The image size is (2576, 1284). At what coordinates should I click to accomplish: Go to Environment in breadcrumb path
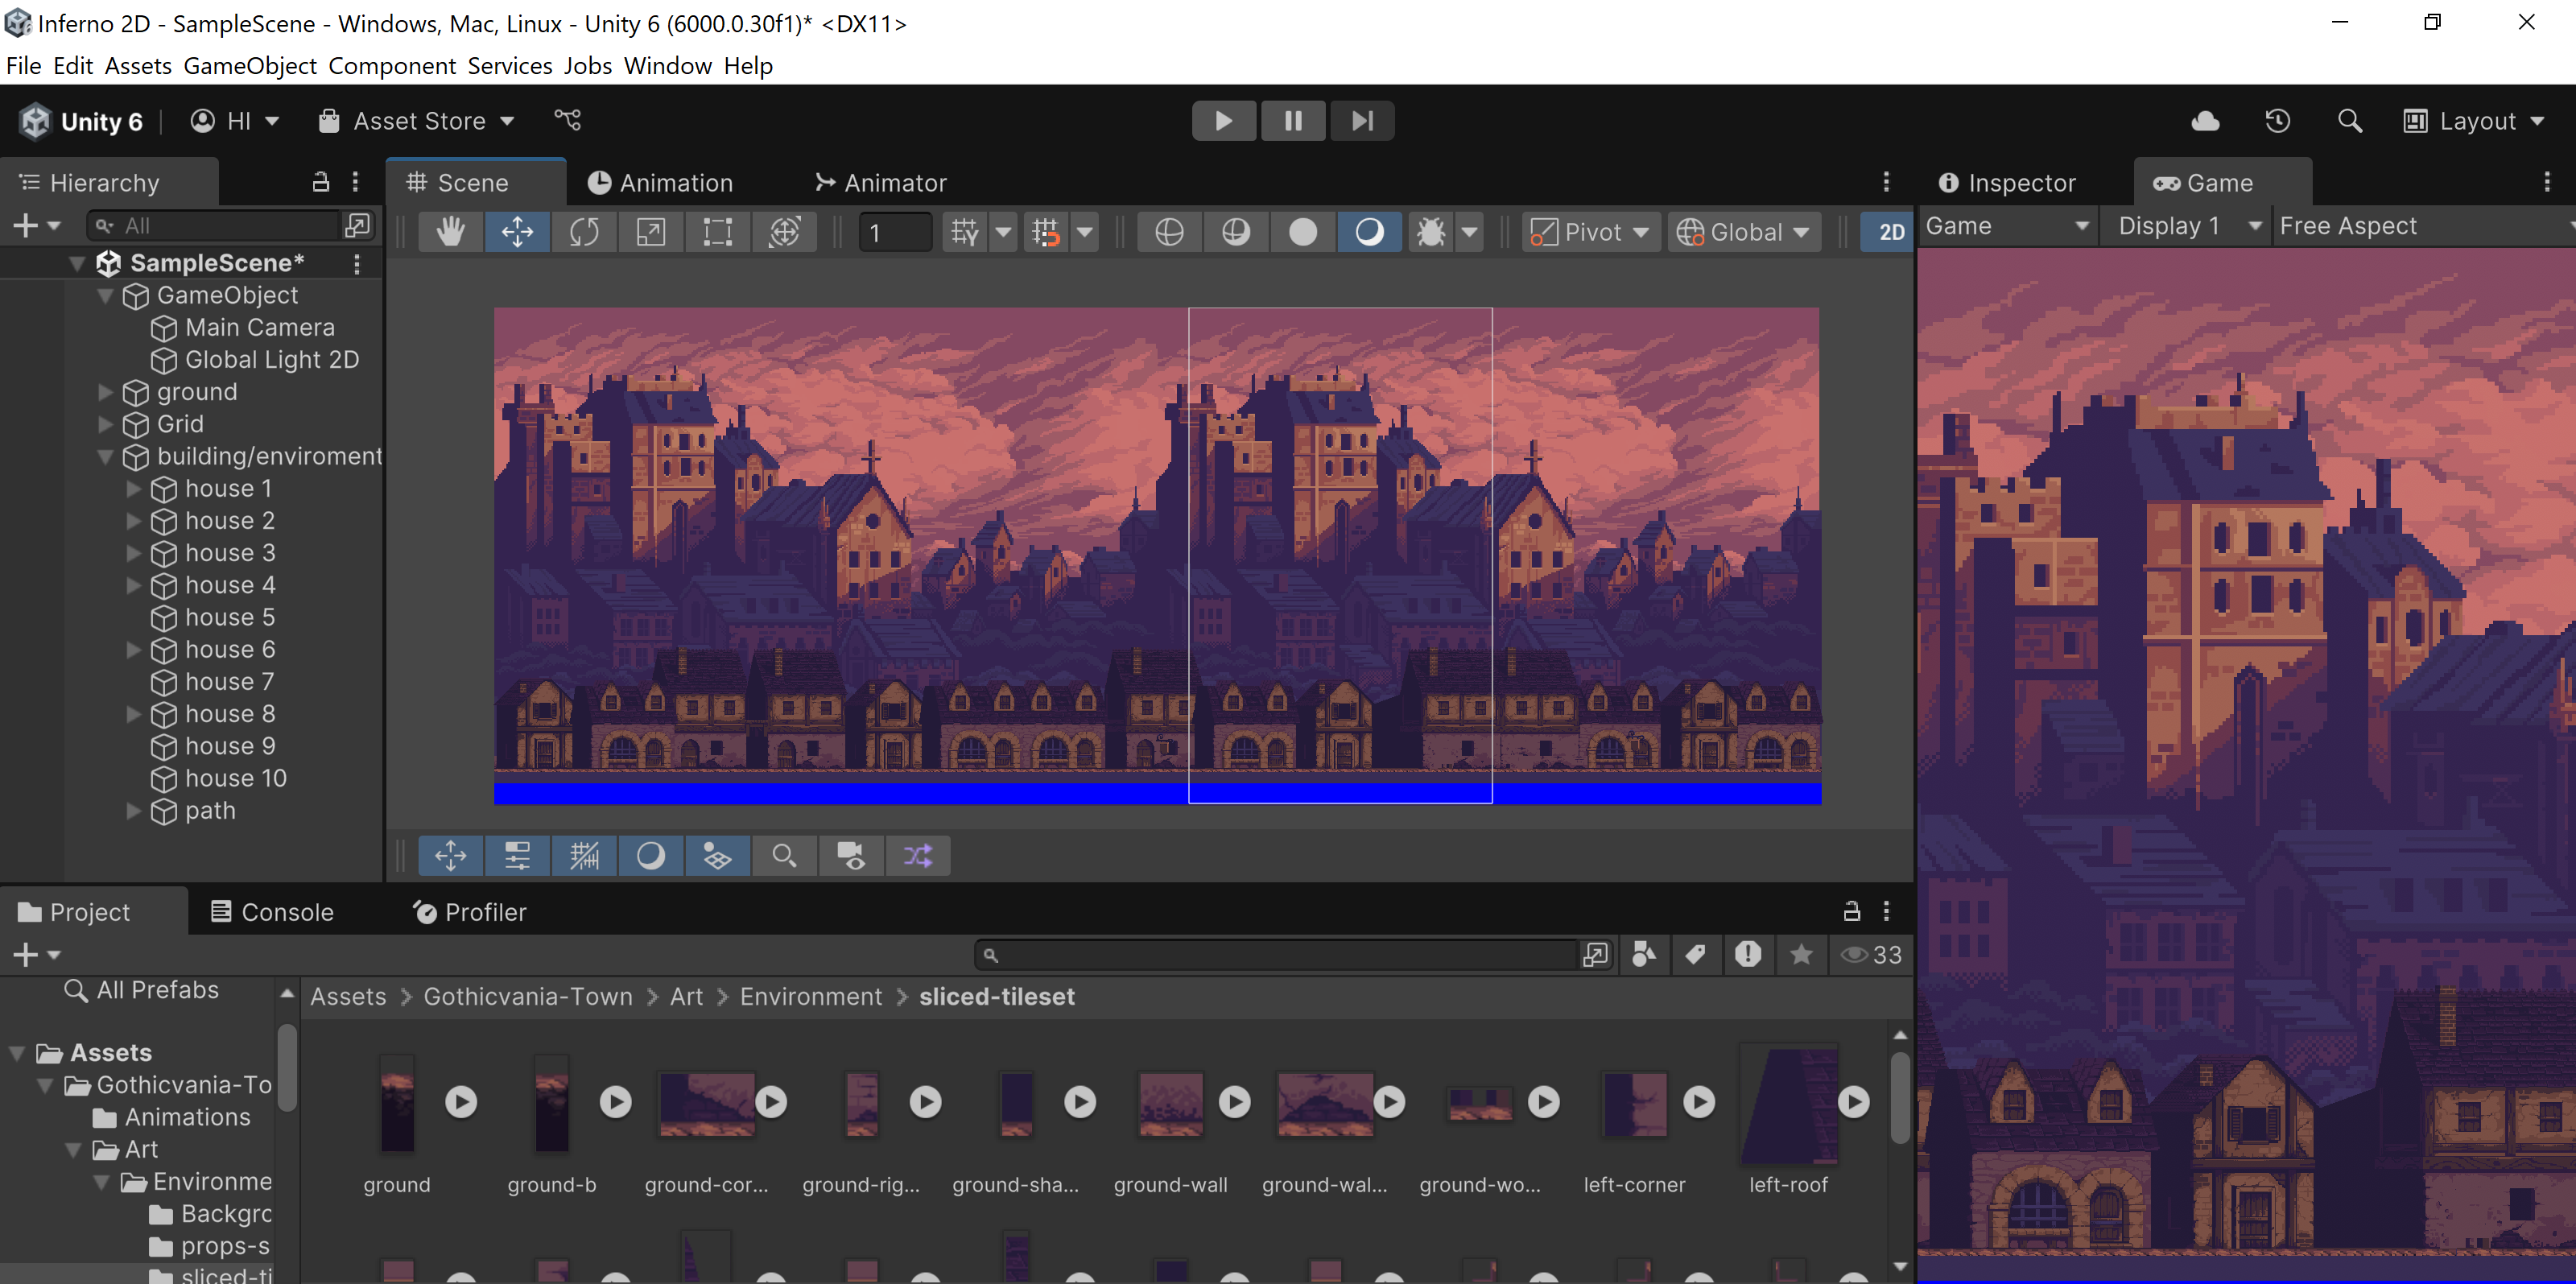point(811,997)
